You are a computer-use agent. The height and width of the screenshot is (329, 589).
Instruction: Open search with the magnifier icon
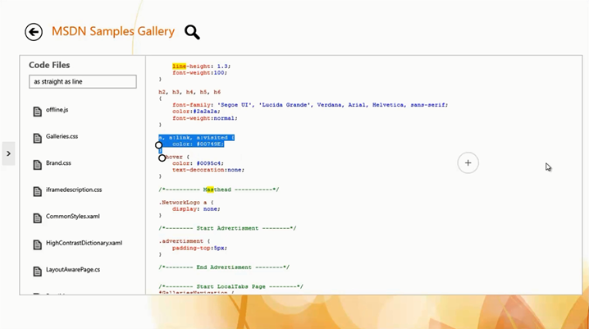pyautogui.click(x=192, y=32)
